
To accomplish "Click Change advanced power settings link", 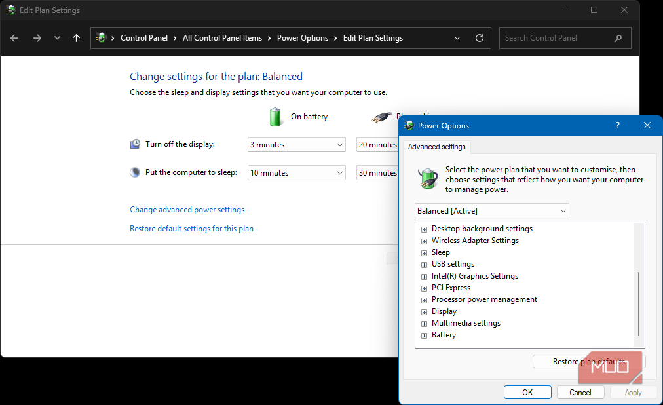I will tap(187, 210).
